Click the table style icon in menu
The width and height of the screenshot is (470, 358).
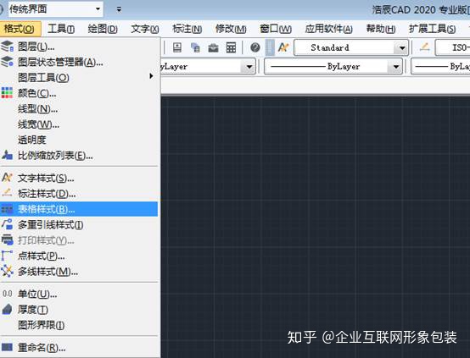pyautogui.click(x=7, y=209)
